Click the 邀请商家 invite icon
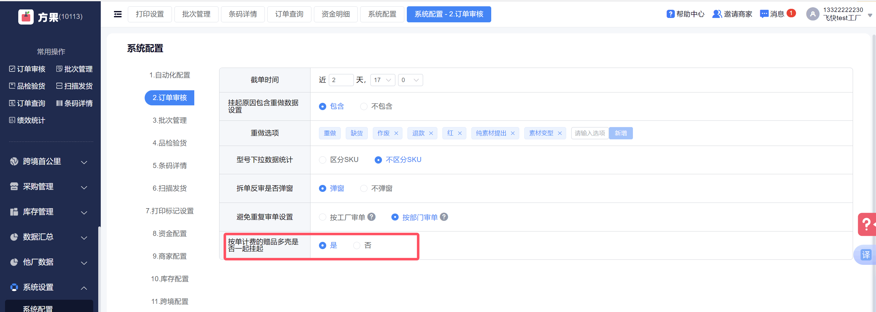 tap(716, 14)
